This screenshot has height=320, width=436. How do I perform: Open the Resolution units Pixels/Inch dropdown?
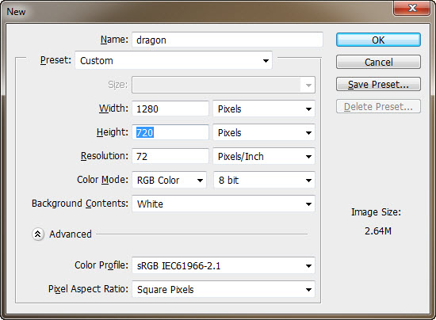[264, 156]
